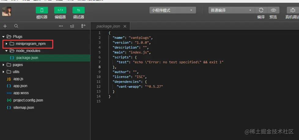Image resolution: width=299 pixels, height=140 pixels.
Task: Toggle the 模拟器 simulator panel button
Action: tap(42, 10)
